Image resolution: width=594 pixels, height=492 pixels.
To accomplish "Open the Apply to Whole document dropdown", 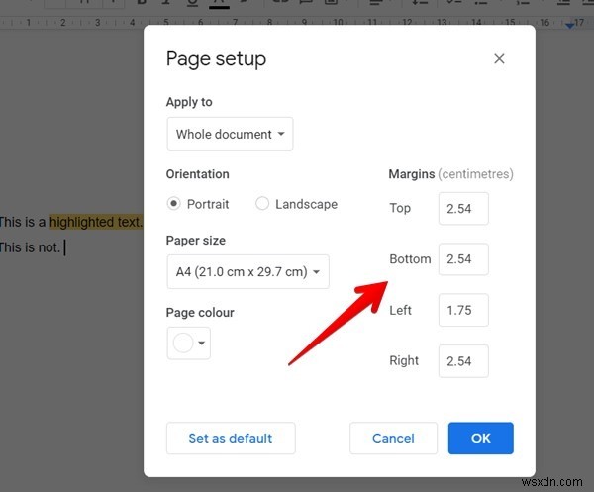I will pos(230,134).
